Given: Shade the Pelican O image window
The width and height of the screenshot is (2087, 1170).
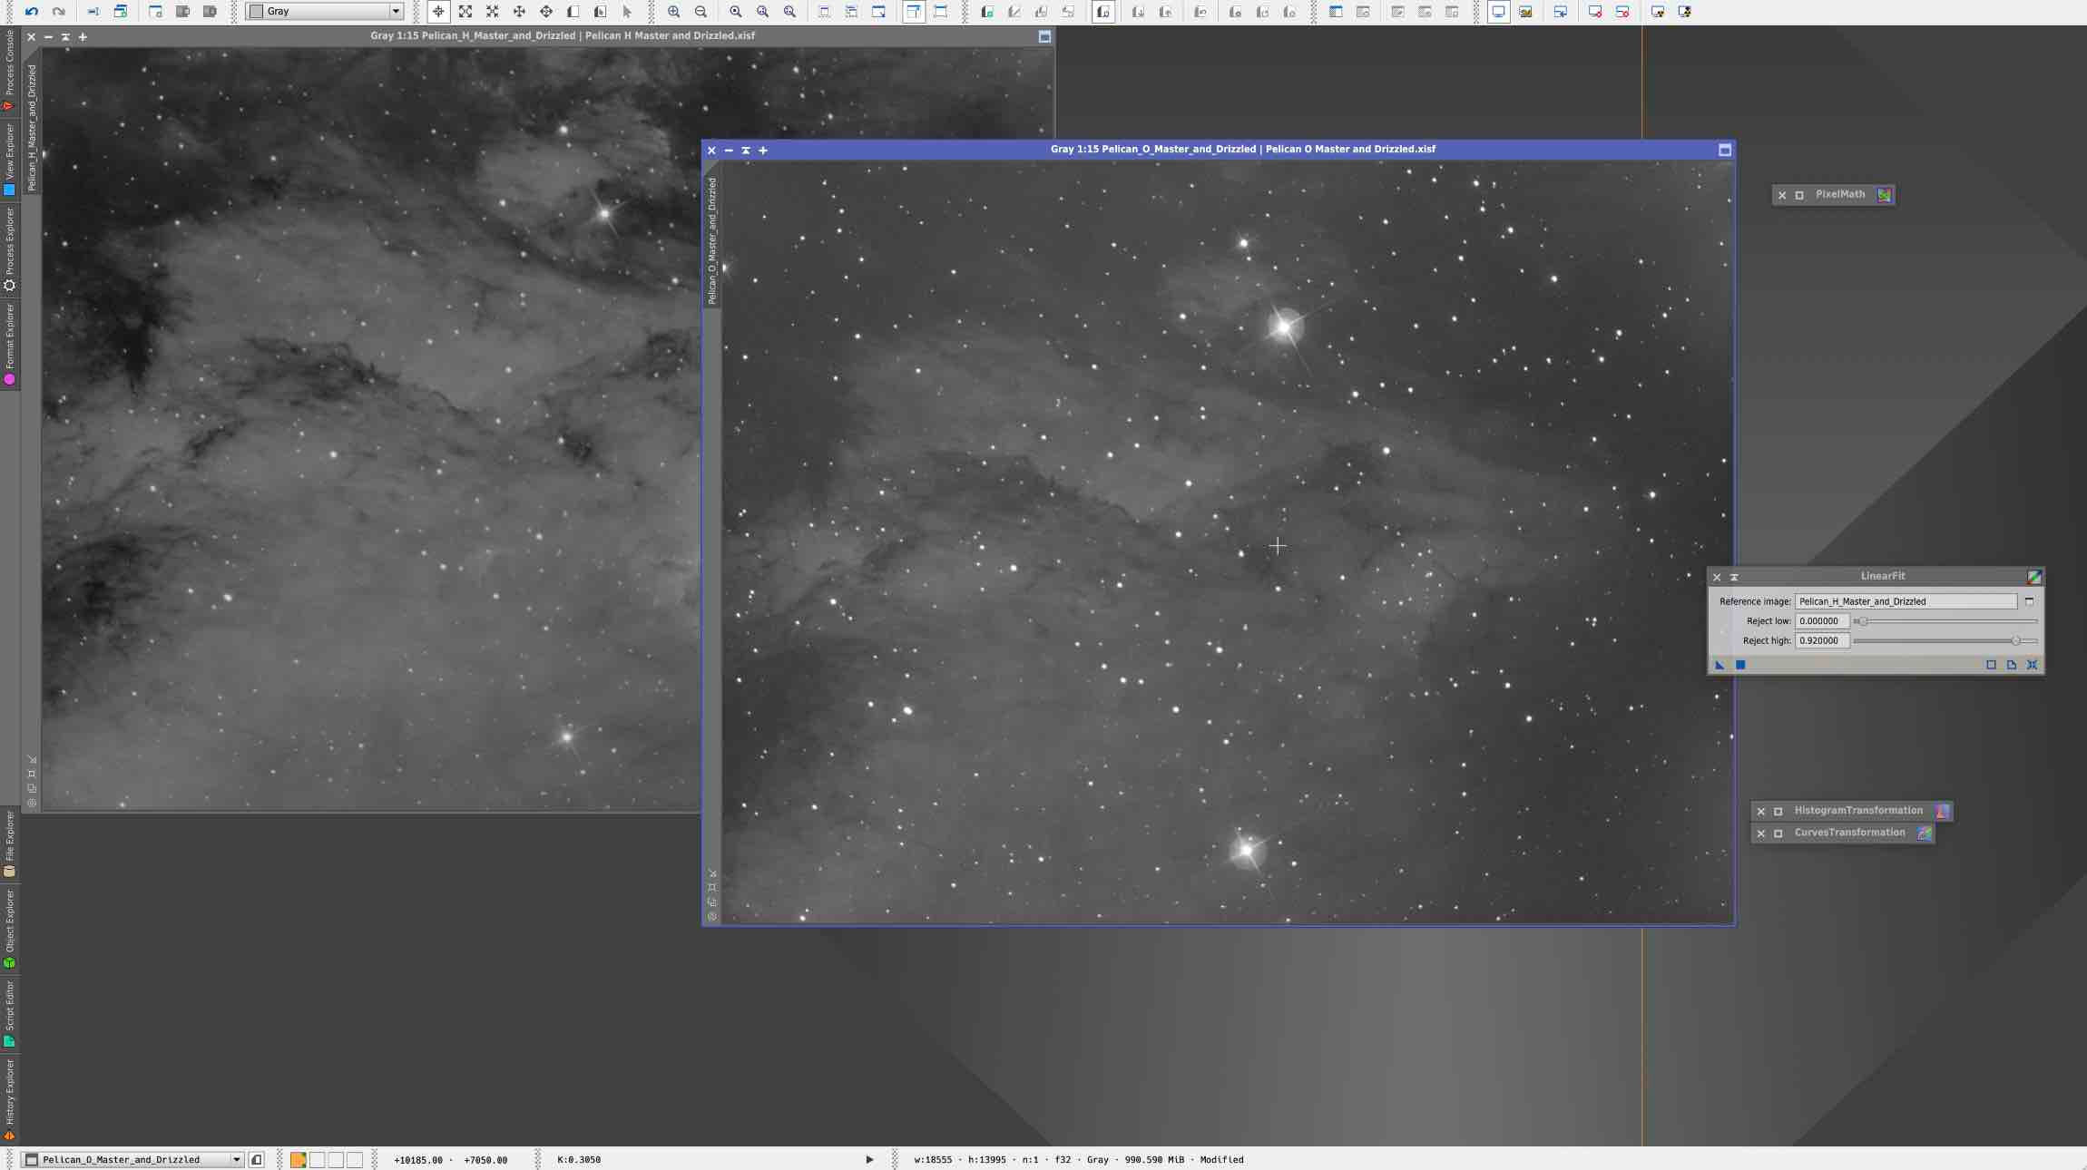Looking at the screenshot, I should click(744, 150).
